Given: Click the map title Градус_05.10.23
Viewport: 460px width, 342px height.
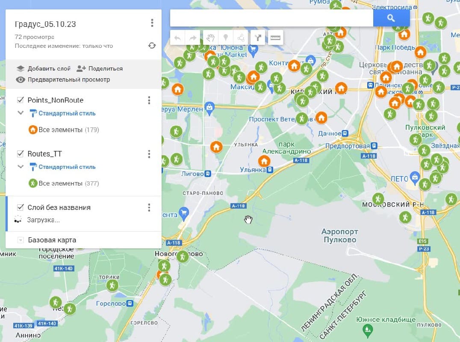Looking at the screenshot, I should pos(45,24).
